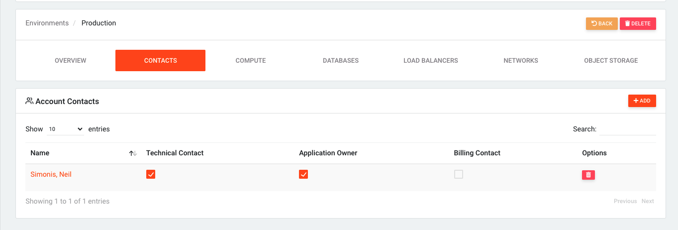Go to the Databases tab
This screenshot has height=230, width=678.
pyautogui.click(x=341, y=61)
